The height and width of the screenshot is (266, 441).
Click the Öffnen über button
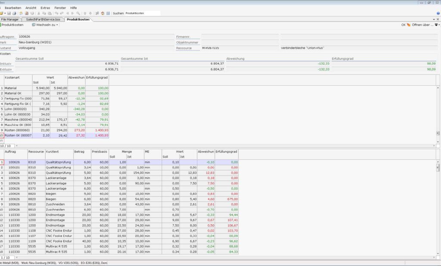click(x=422, y=25)
